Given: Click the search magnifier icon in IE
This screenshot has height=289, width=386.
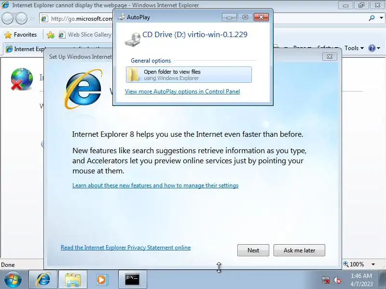Looking at the screenshot, I should click(372, 18).
